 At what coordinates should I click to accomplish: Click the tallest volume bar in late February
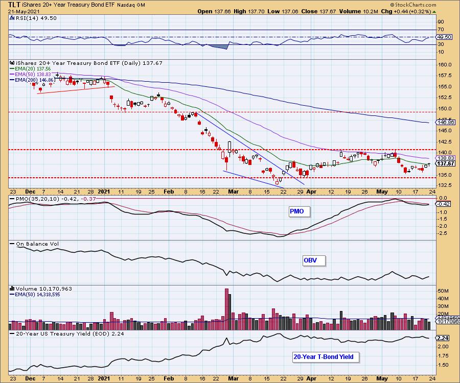click(x=226, y=309)
